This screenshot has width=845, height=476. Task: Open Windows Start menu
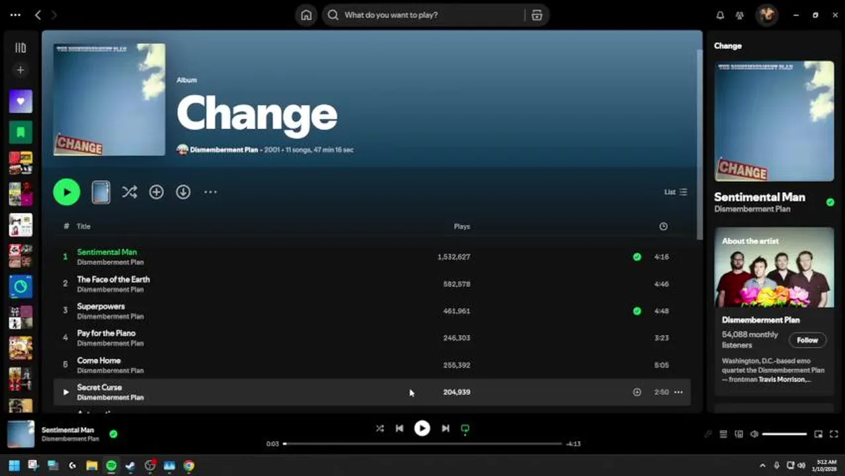pyautogui.click(x=14, y=465)
